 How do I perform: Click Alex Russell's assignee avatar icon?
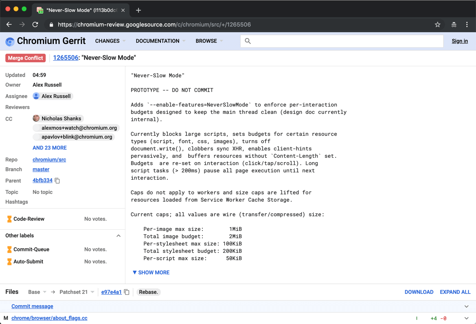point(36,96)
